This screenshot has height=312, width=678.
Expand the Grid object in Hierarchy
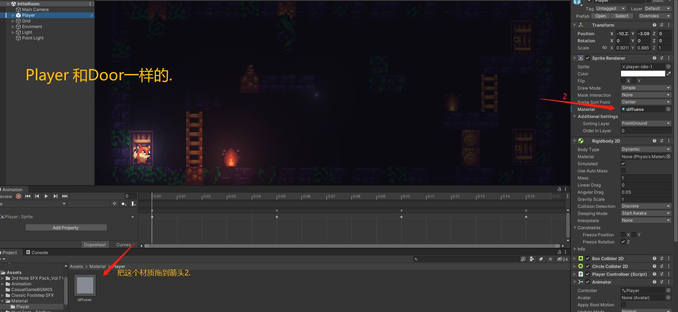pyautogui.click(x=13, y=21)
